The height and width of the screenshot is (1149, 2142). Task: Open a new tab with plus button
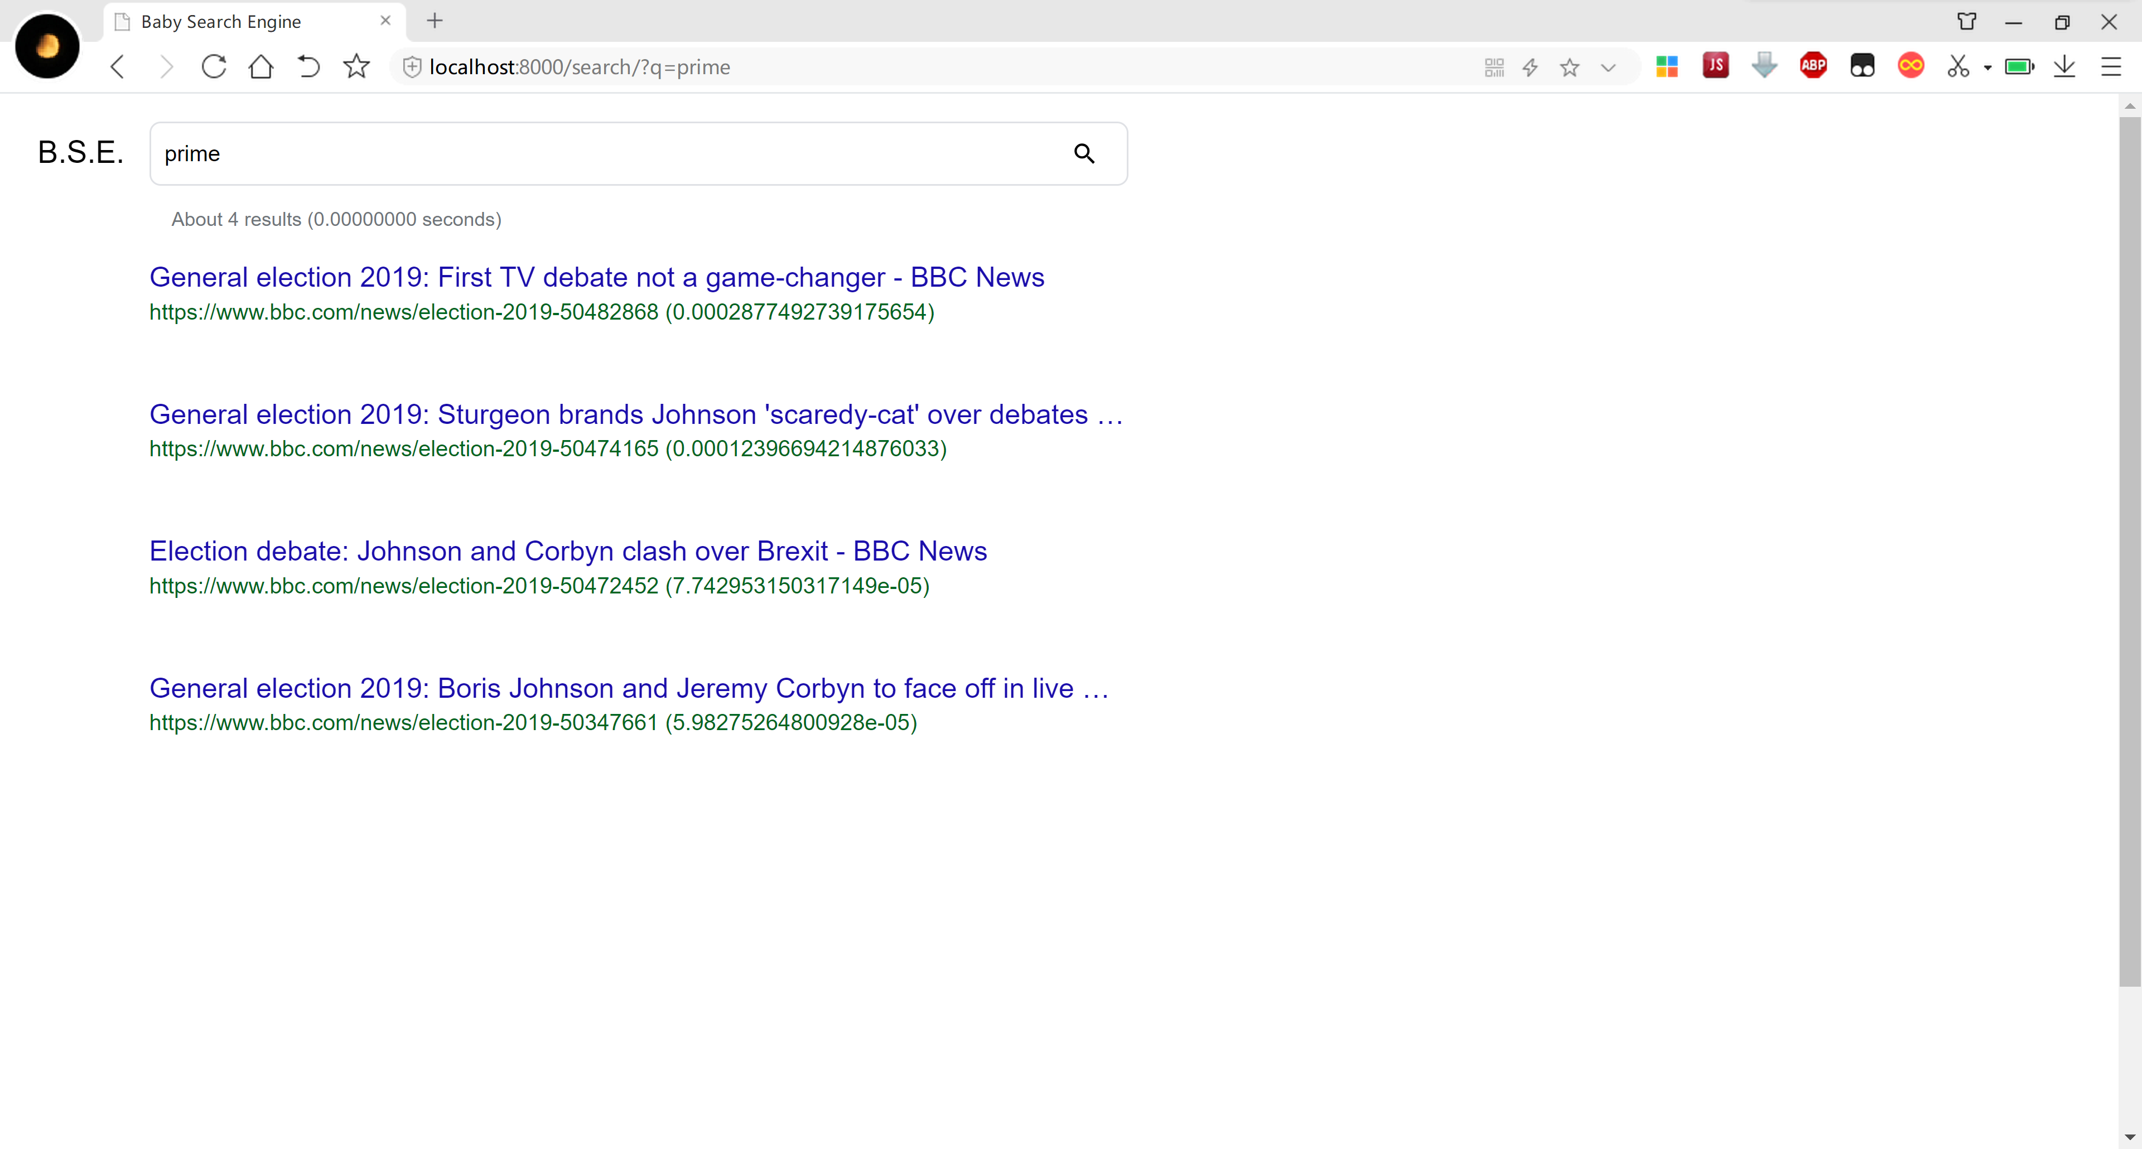(x=434, y=21)
